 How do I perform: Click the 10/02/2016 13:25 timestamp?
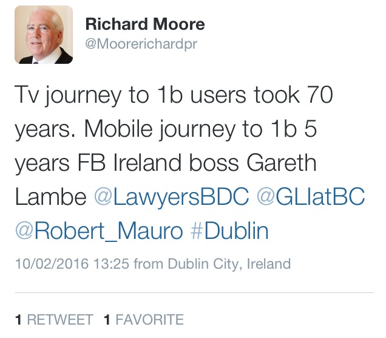[72, 264]
